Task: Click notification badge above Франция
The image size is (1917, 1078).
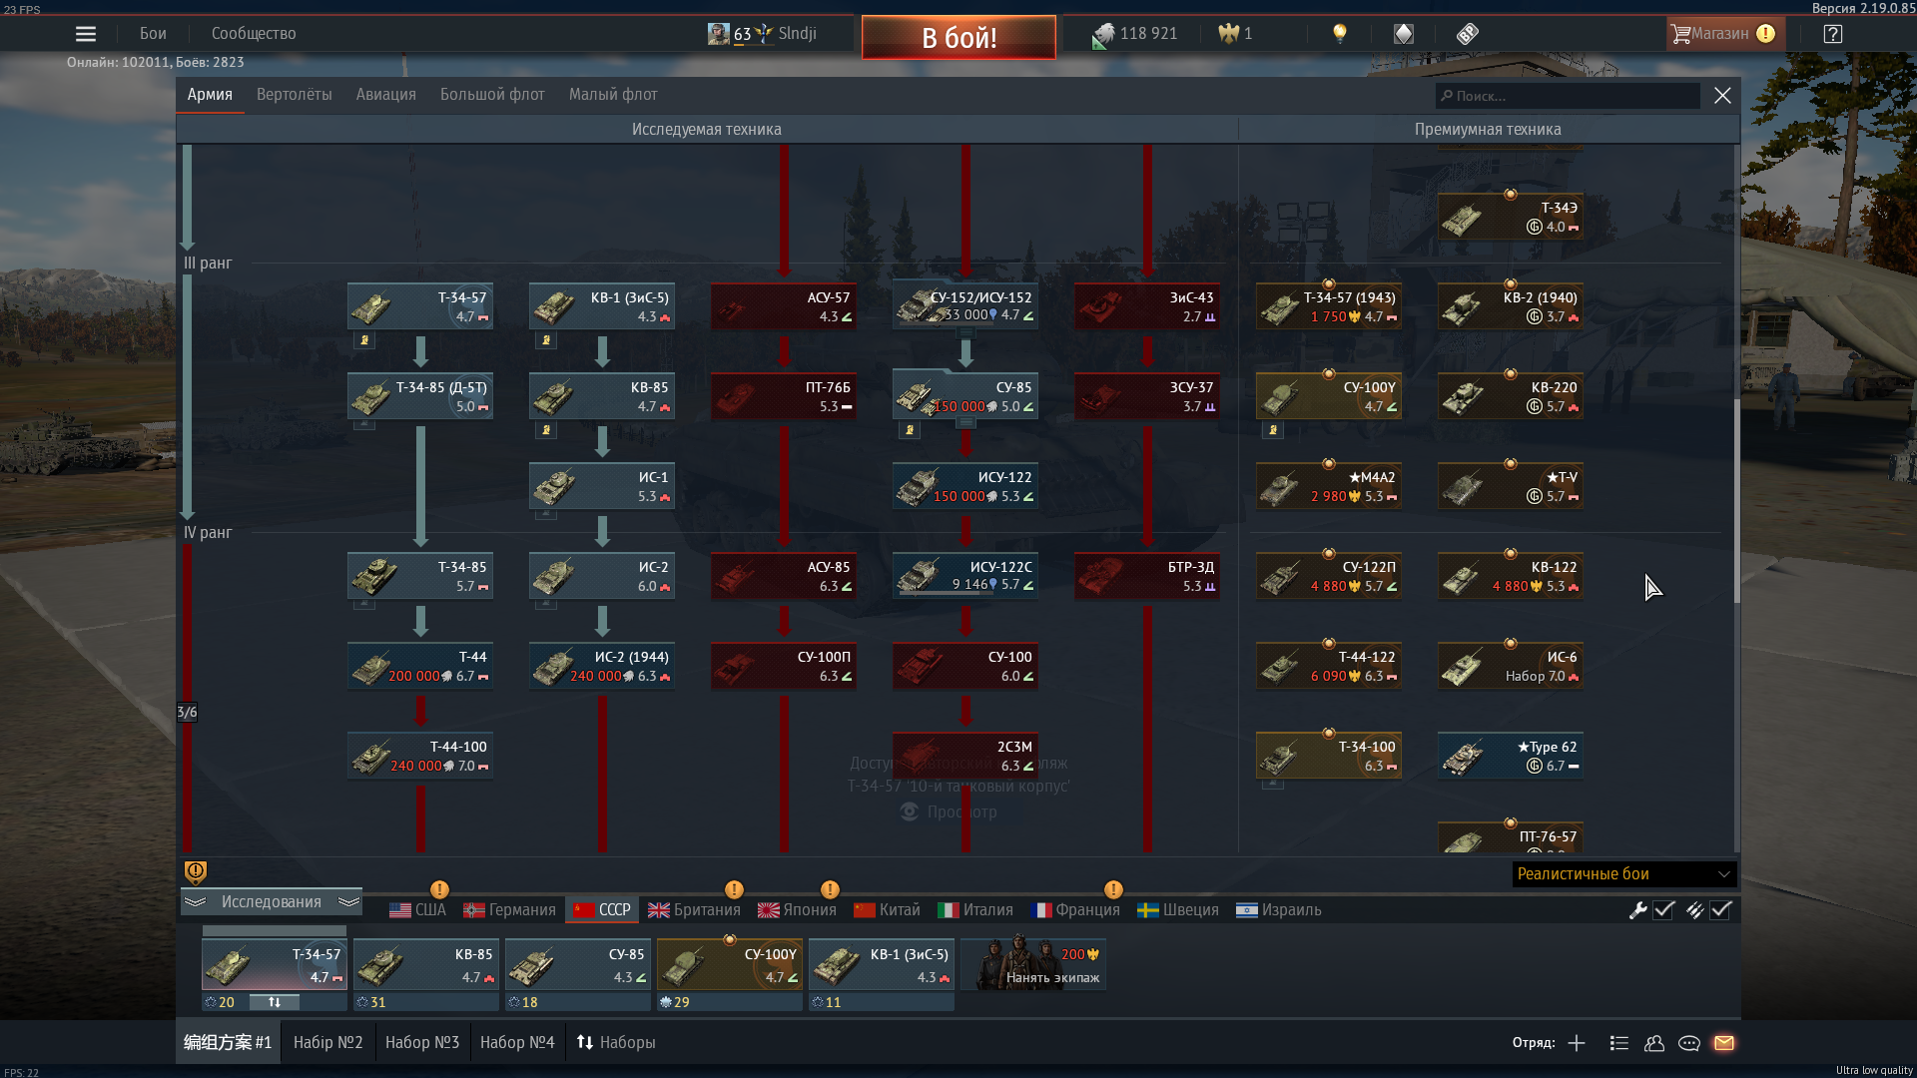Action: point(1113,889)
